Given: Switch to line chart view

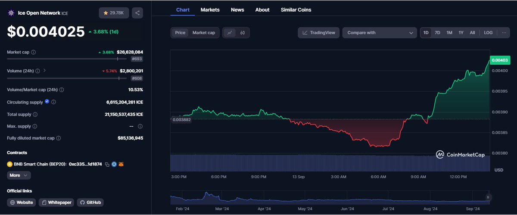Looking at the screenshot, I should click(230, 33).
